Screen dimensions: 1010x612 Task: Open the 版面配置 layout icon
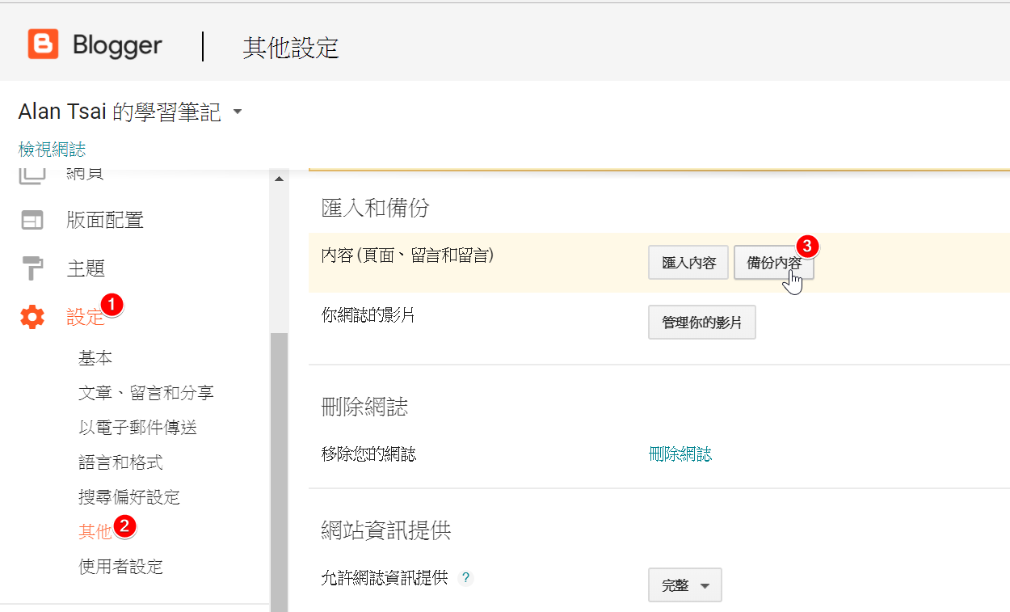[32, 220]
